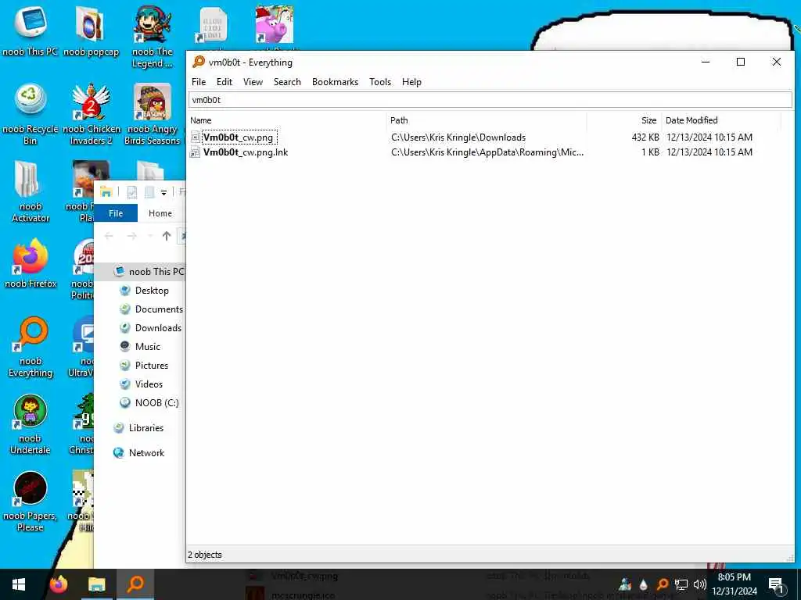Open the noob This PC desktop icon
This screenshot has height=600, width=801.
31,30
